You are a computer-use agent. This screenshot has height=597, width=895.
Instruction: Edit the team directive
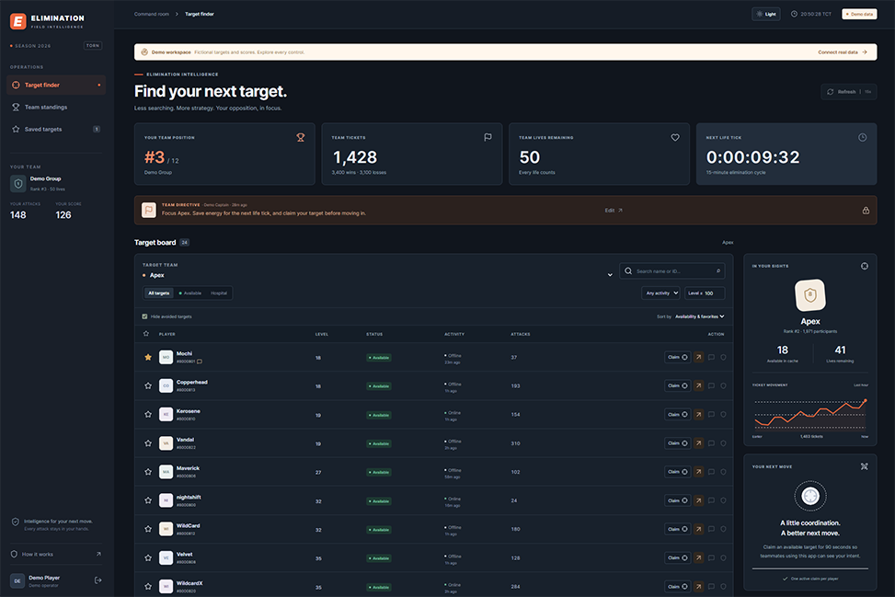pos(614,211)
